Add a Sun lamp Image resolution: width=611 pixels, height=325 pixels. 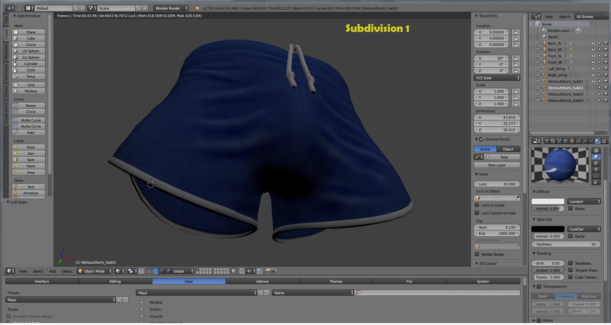[29, 153]
